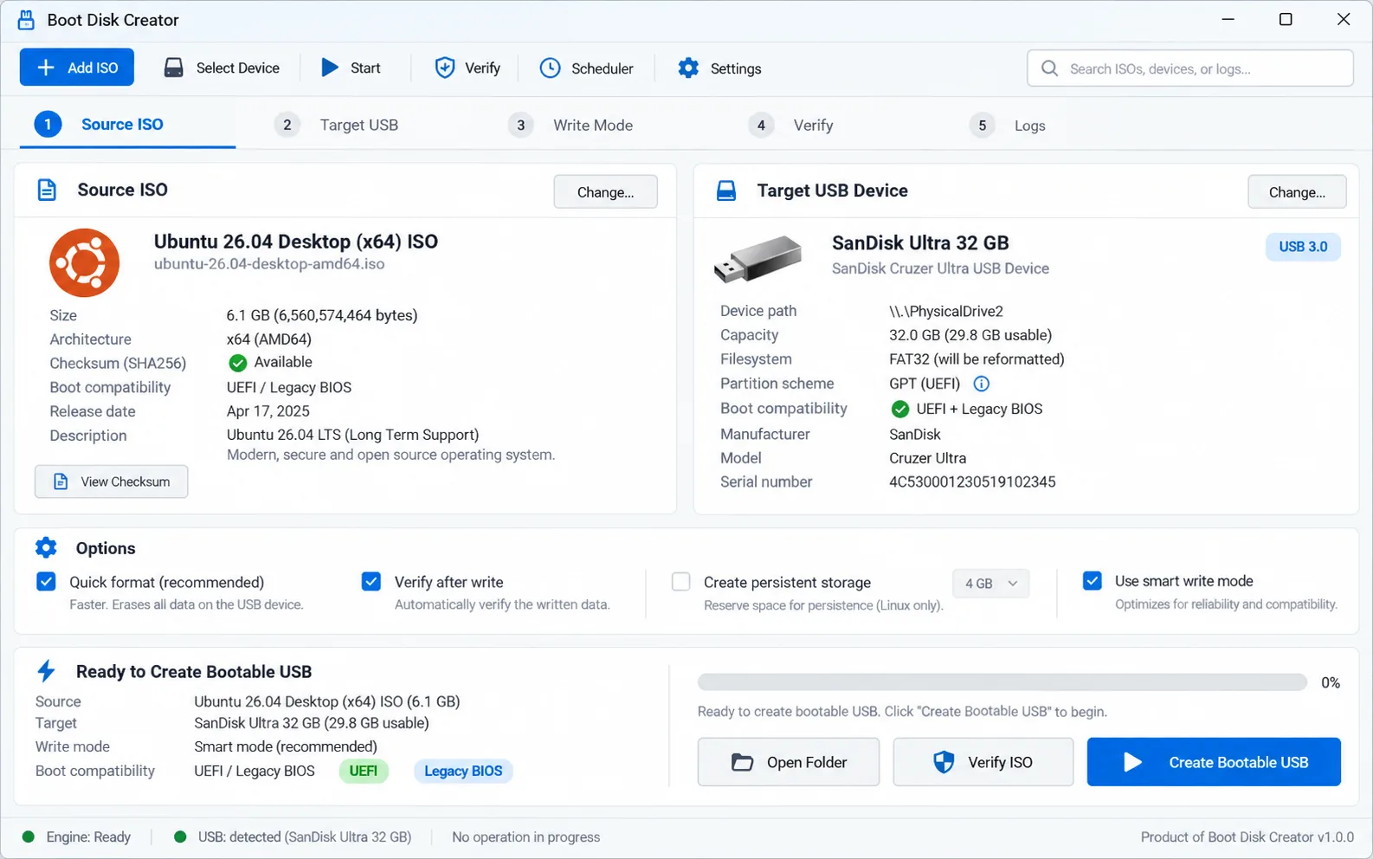
Task: Click the Verify shield toolbar item
Action: pyautogui.click(x=467, y=68)
